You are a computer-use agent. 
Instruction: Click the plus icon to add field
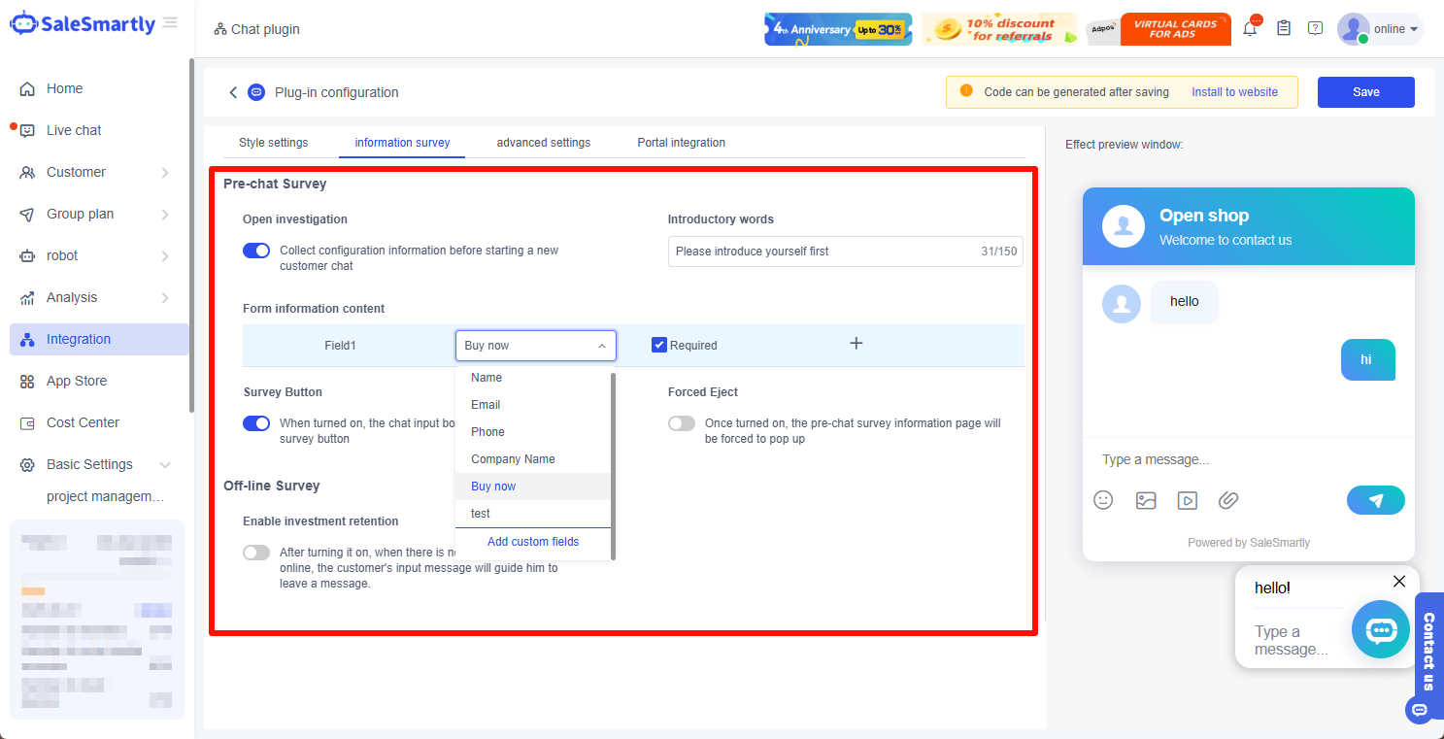(856, 344)
